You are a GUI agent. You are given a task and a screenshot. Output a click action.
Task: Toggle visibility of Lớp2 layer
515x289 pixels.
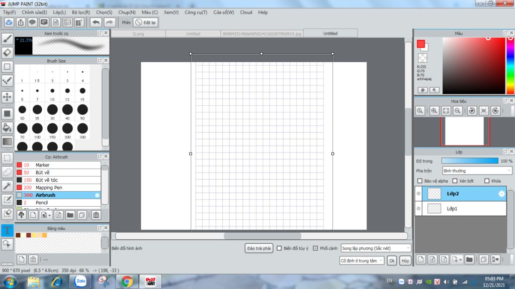[418, 194]
